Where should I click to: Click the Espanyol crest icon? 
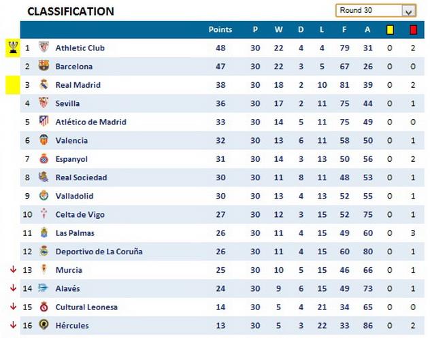click(44, 159)
